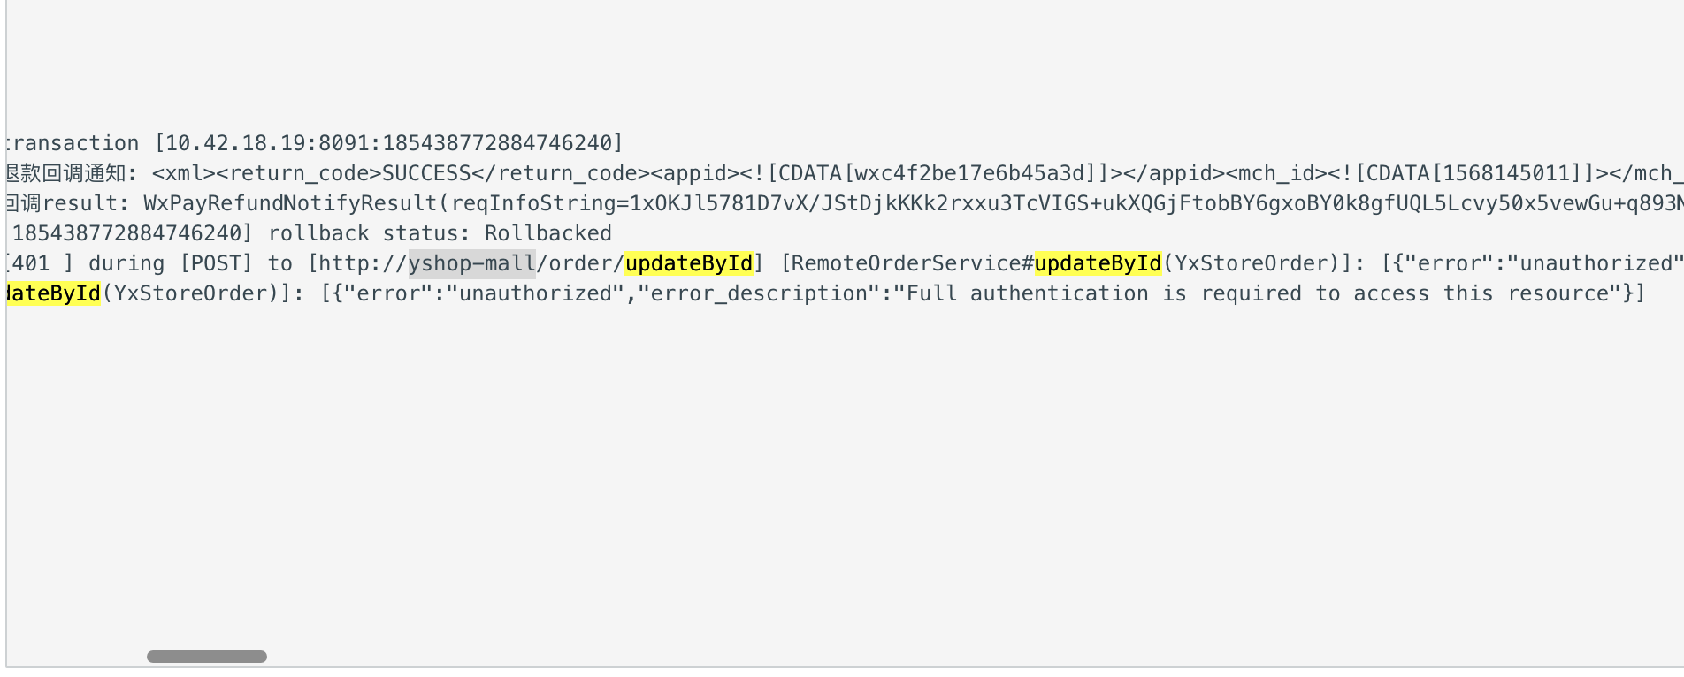Click the highlighted updateById after RemoteOrderService#
The height and width of the screenshot is (677, 1684).
pyautogui.click(x=1098, y=263)
